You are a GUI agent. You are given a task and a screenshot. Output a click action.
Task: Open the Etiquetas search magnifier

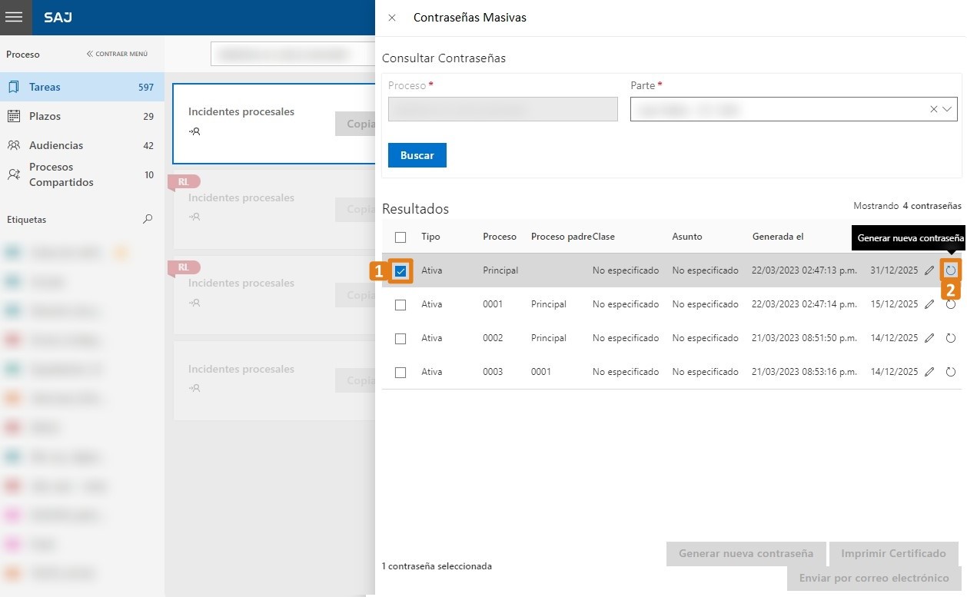[148, 219]
